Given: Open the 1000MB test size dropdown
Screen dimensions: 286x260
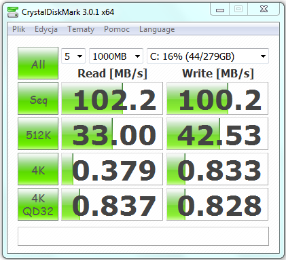Looking at the screenshot, I should 116,56.
